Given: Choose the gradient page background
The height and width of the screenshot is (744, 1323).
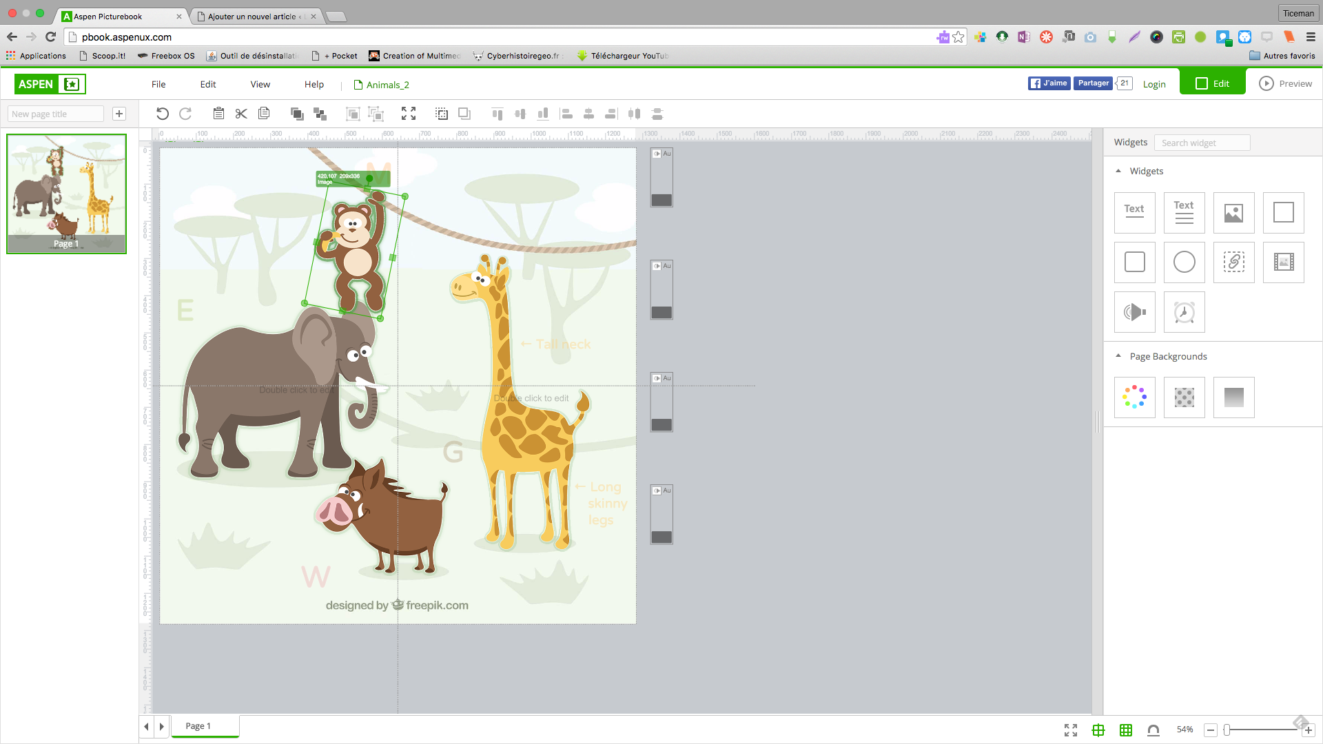Looking at the screenshot, I should [x=1233, y=397].
